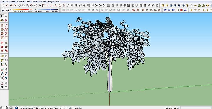
Task: Adjust the shadow time-of-day slider
Action: point(47,10)
